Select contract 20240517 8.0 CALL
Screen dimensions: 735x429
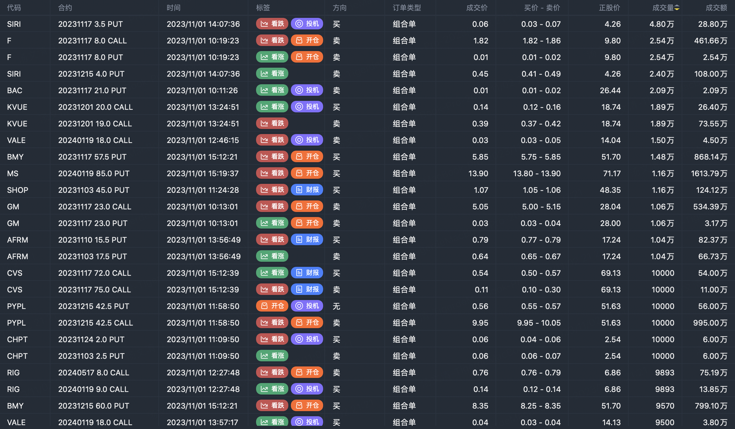(x=94, y=373)
